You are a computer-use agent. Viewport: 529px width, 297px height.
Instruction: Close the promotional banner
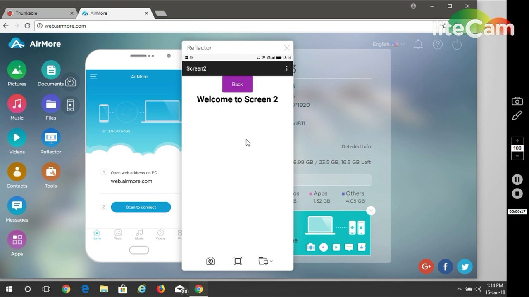pos(371,211)
